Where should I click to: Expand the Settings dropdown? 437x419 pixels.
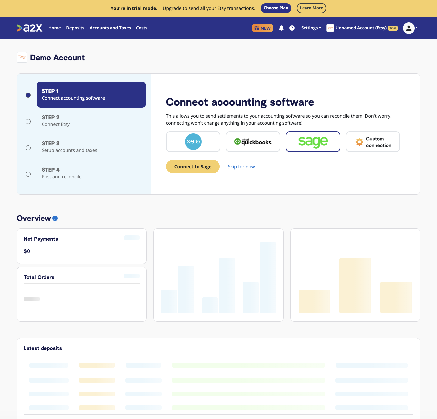[311, 28]
